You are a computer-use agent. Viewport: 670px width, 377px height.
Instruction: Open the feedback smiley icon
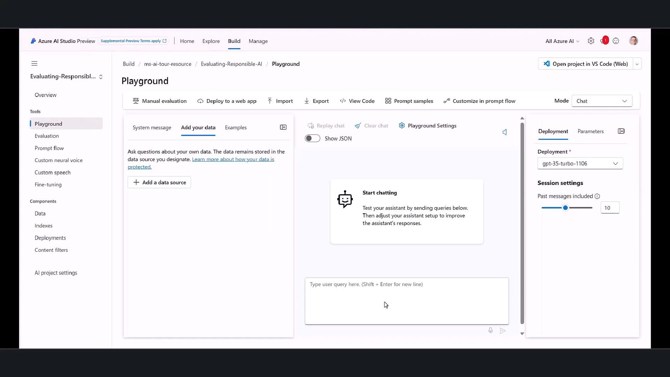coord(616,41)
